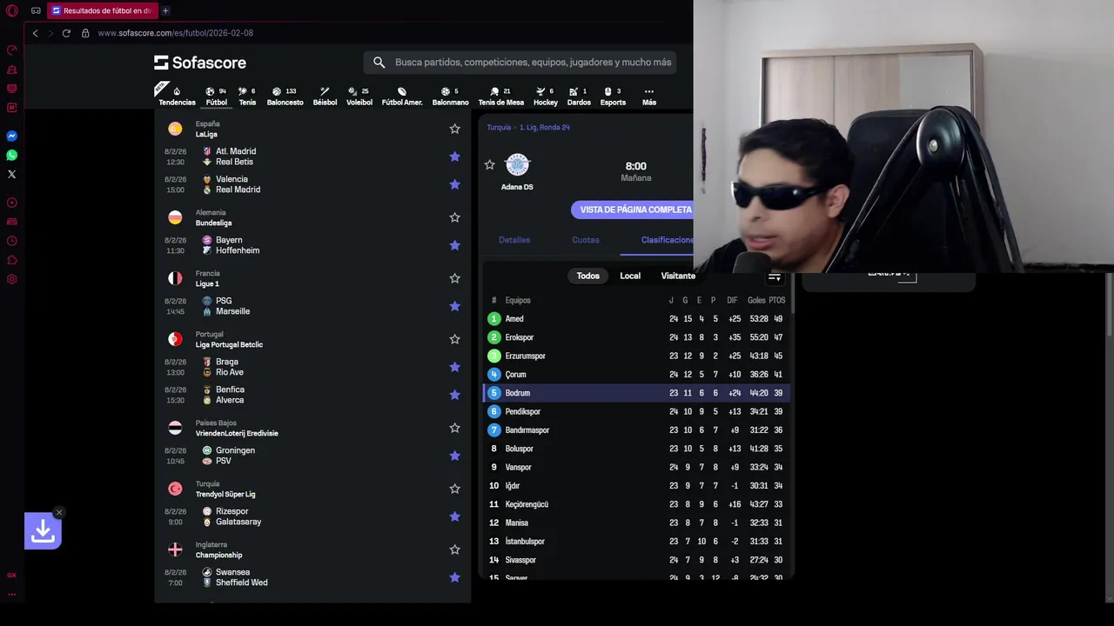
Task: Open Opera extensions cube icon
Action: pos(11,260)
